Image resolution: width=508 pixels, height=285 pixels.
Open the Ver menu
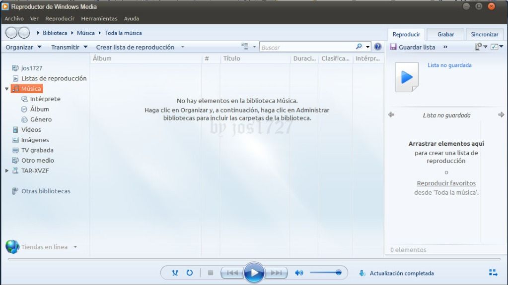click(34, 19)
